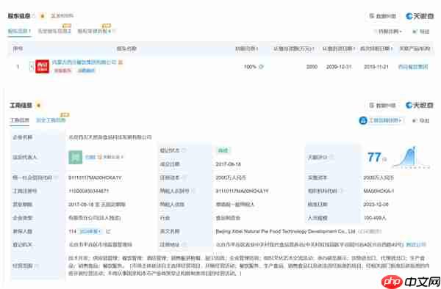Open the blue round-icon 工商 dropdown button
The height and width of the screenshot is (289, 441).
pos(381,120)
